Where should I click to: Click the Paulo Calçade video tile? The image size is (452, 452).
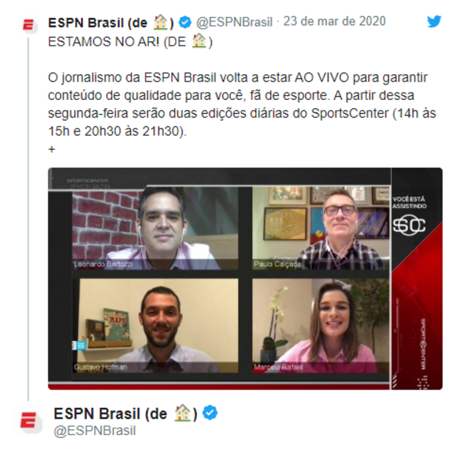(x=321, y=229)
